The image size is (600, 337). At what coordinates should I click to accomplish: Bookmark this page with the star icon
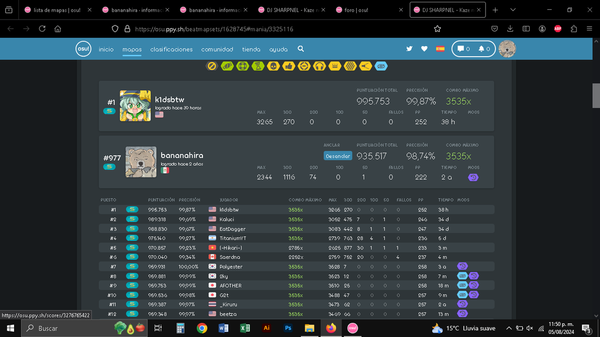(x=437, y=29)
